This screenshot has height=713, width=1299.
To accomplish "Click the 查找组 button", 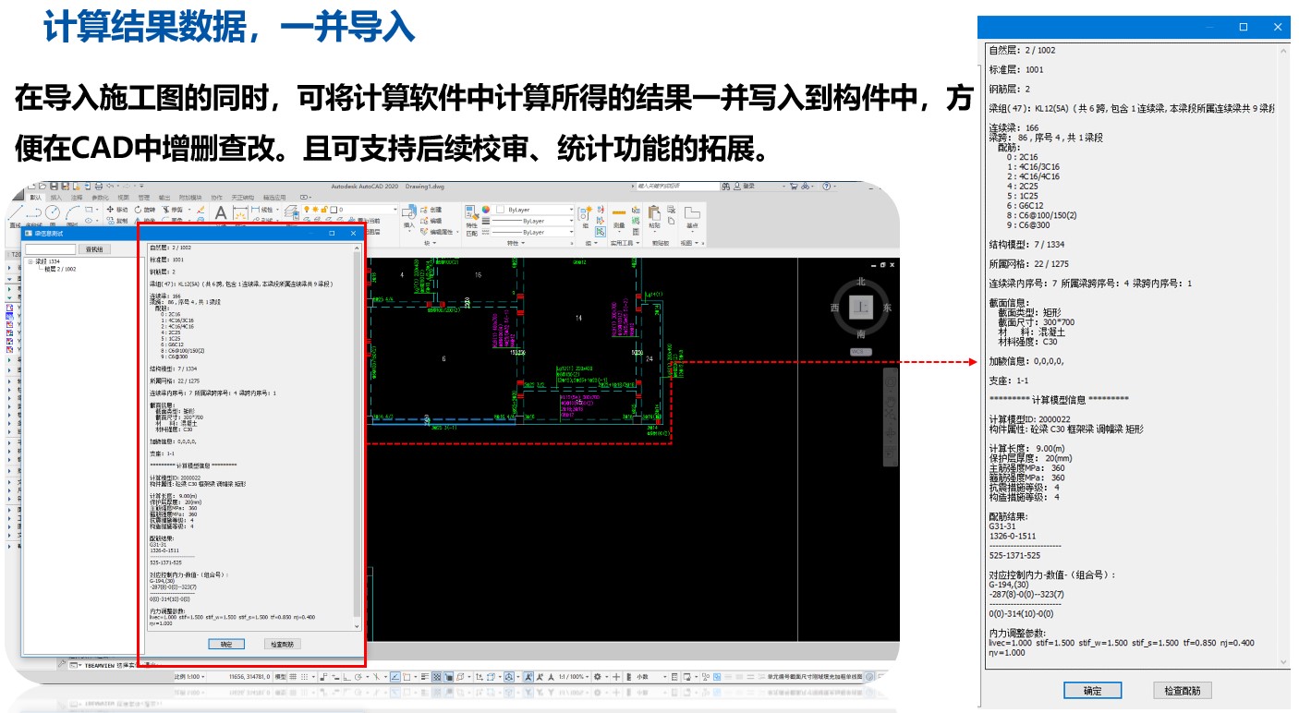I will (x=94, y=249).
